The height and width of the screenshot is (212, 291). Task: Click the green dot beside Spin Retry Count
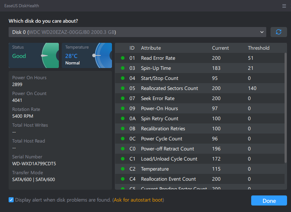(123, 118)
